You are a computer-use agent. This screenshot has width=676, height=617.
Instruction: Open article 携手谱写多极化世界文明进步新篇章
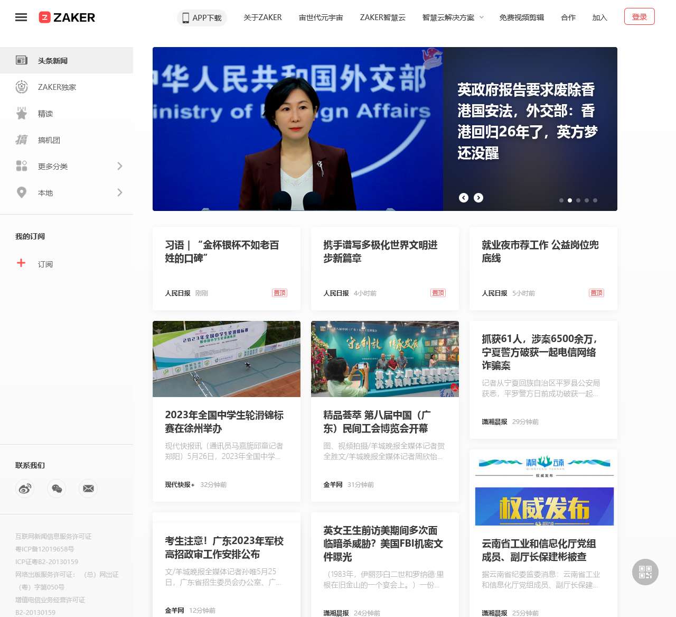(381, 252)
